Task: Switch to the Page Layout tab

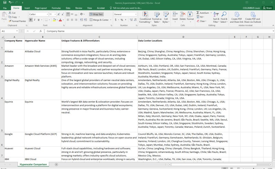Action: click(41, 8)
